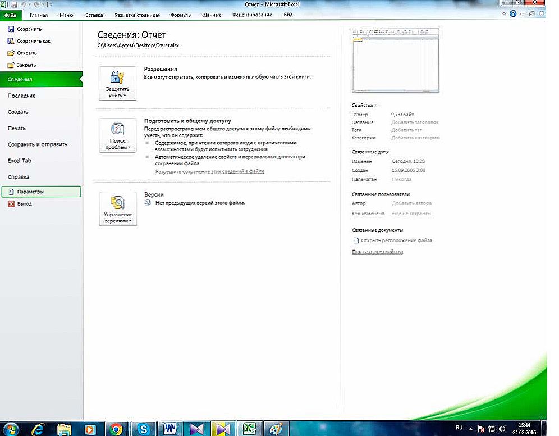Select the Печать backstage section
The height and width of the screenshot is (436, 559).
click(x=17, y=128)
